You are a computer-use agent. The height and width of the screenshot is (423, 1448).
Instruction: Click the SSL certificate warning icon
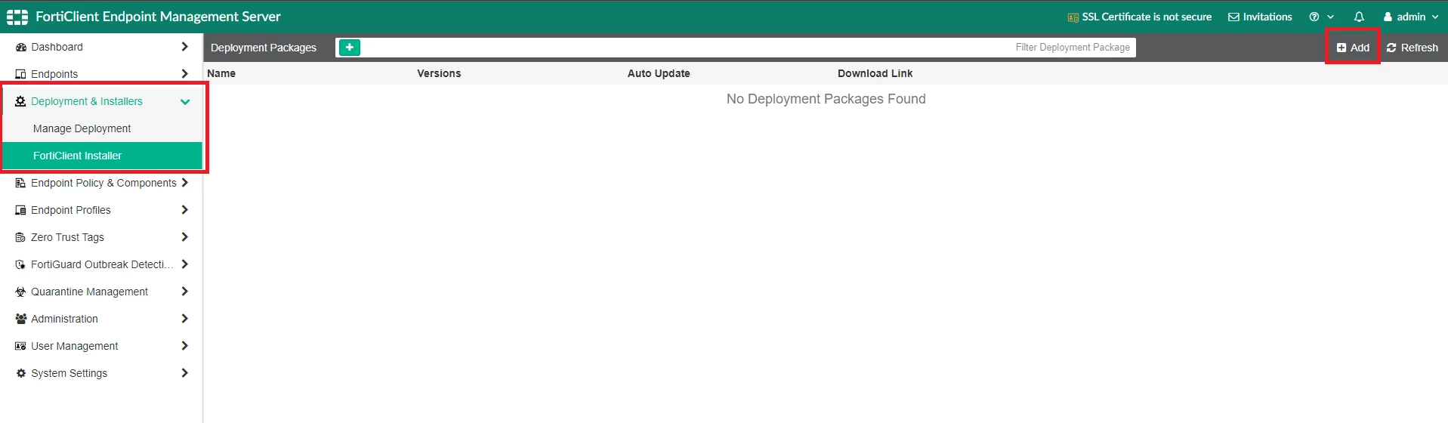coord(1073,17)
